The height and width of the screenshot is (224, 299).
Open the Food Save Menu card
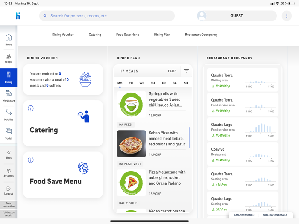click(63, 175)
